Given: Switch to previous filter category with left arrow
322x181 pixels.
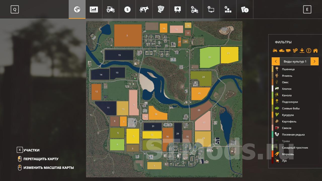Looking at the screenshot, I should point(276,61).
